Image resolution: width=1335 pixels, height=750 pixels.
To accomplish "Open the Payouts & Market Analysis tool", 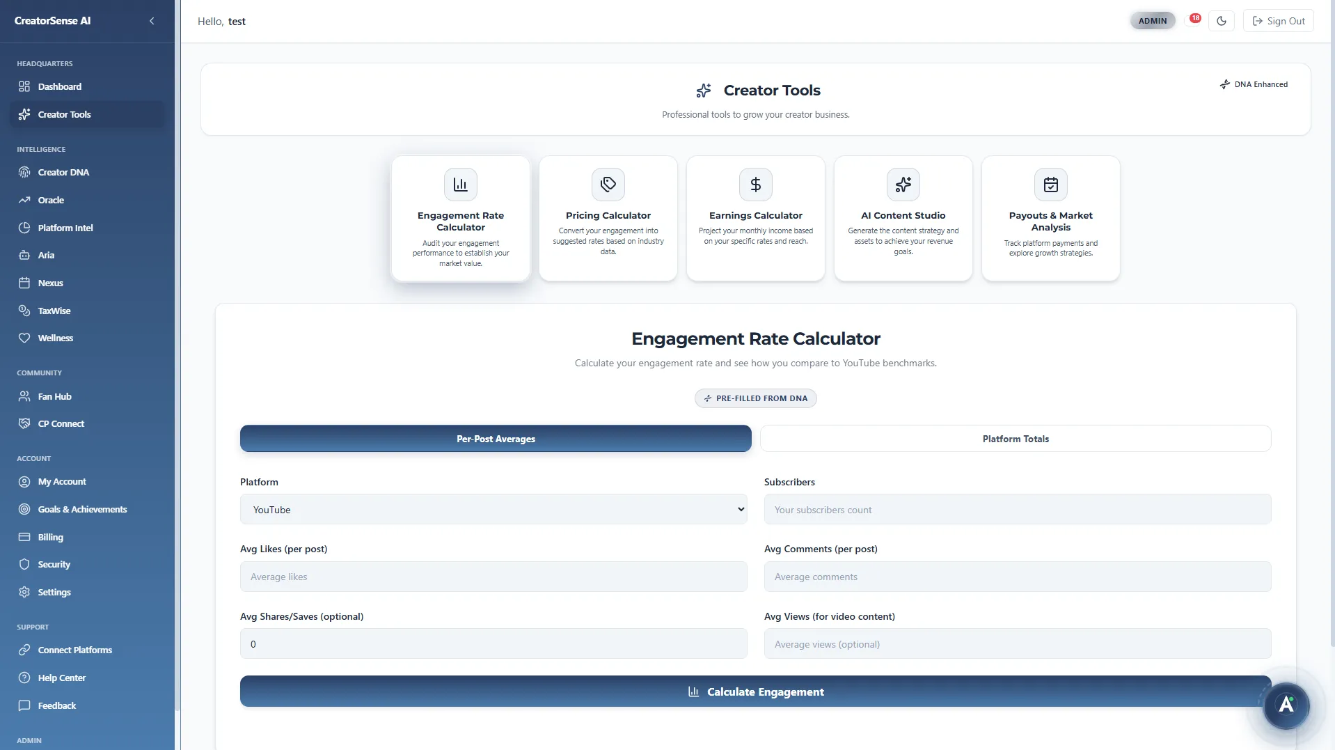I will [x=1050, y=218].
